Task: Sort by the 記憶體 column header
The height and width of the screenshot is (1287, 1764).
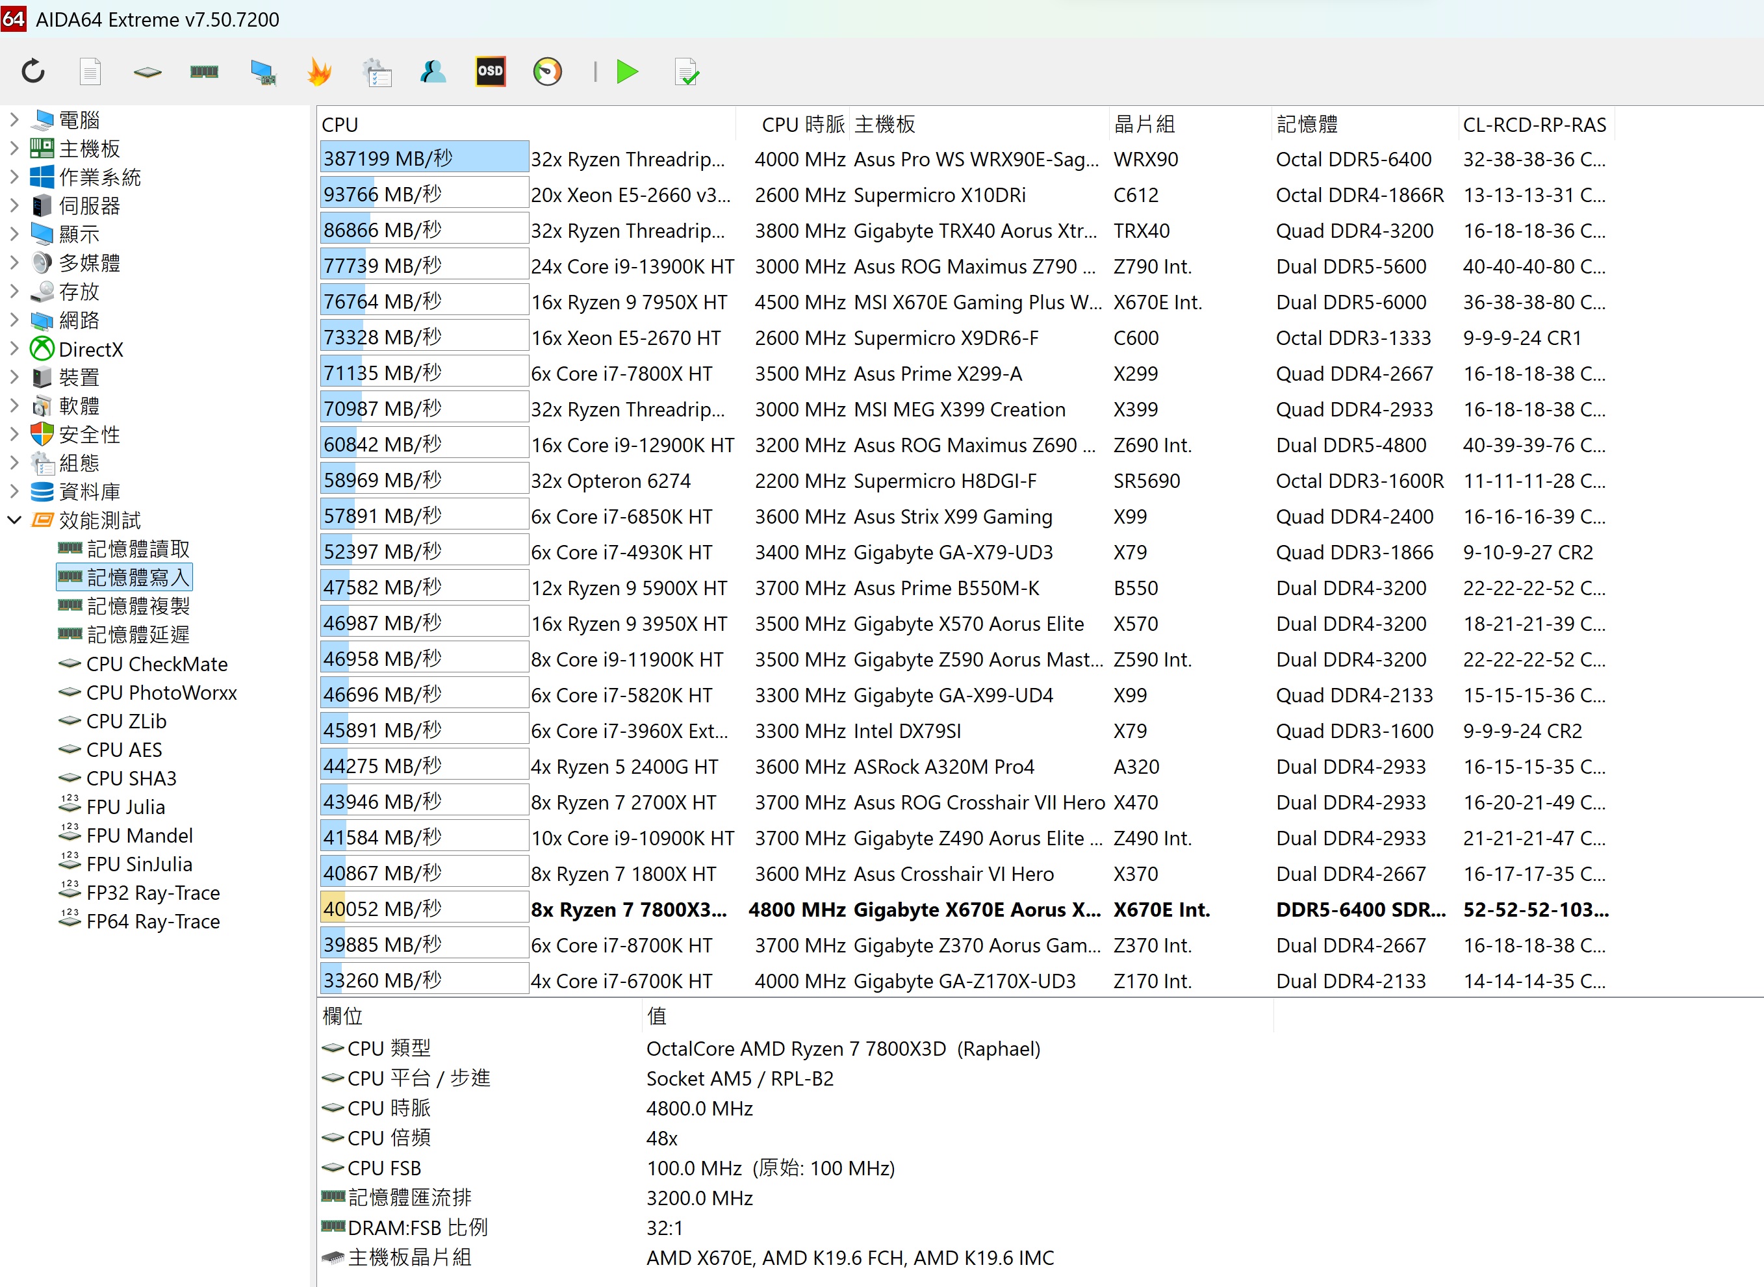Action: [x=1365, y=125]
